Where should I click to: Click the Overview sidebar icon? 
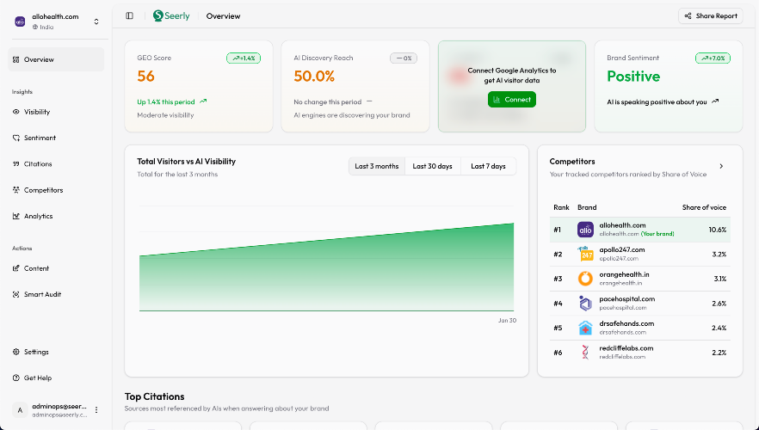coord(16,59)
